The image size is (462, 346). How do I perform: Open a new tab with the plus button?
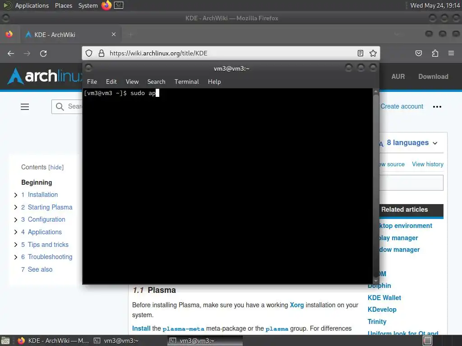[x=130, y=35]
